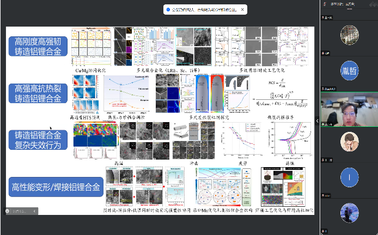This screenshot has width=378, height=235.
Task: Click the 高刚度高强韧铸造铝锂合金 blue label
Action: point(37,47)
